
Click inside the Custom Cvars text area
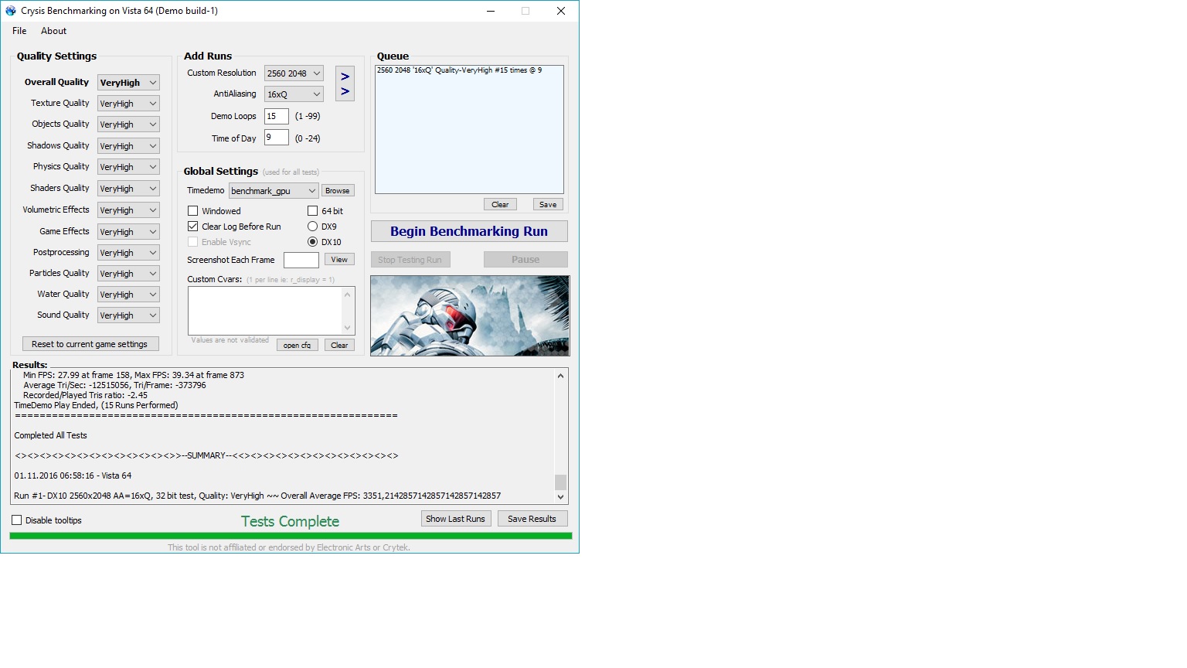265,310
